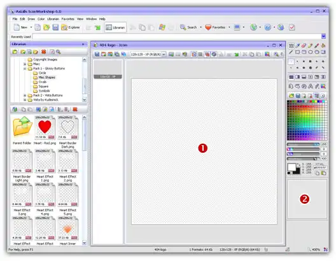Select the solid fill mode in tool options

[x=291, y=77]
